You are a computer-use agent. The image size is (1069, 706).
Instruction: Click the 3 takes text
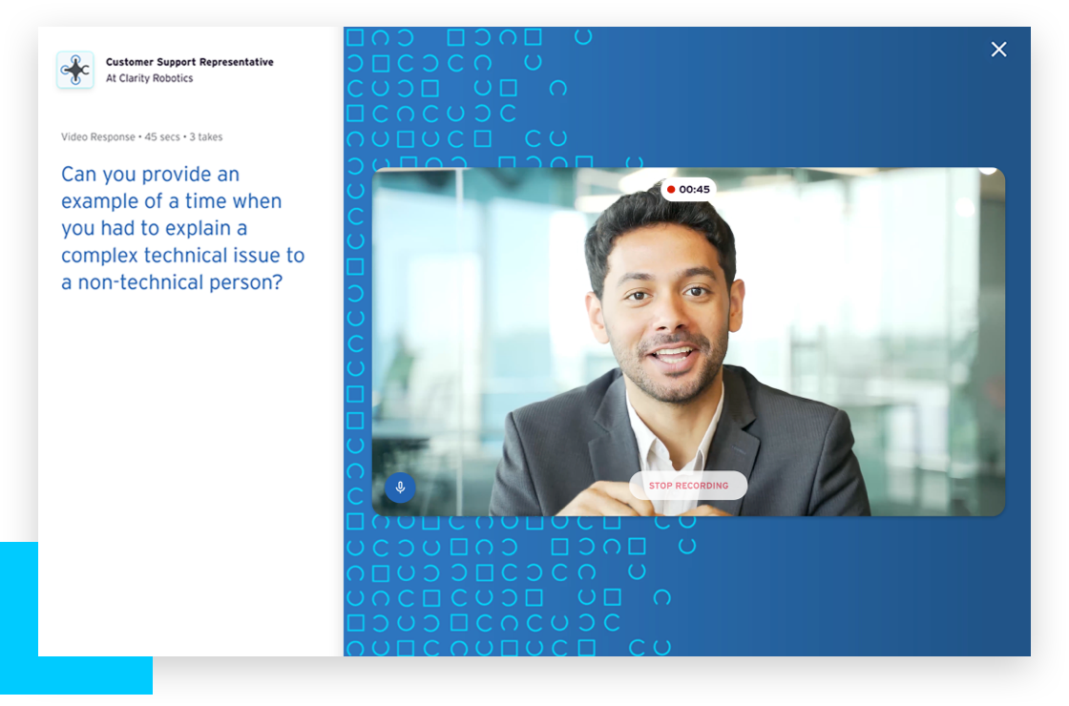(204, 137)
